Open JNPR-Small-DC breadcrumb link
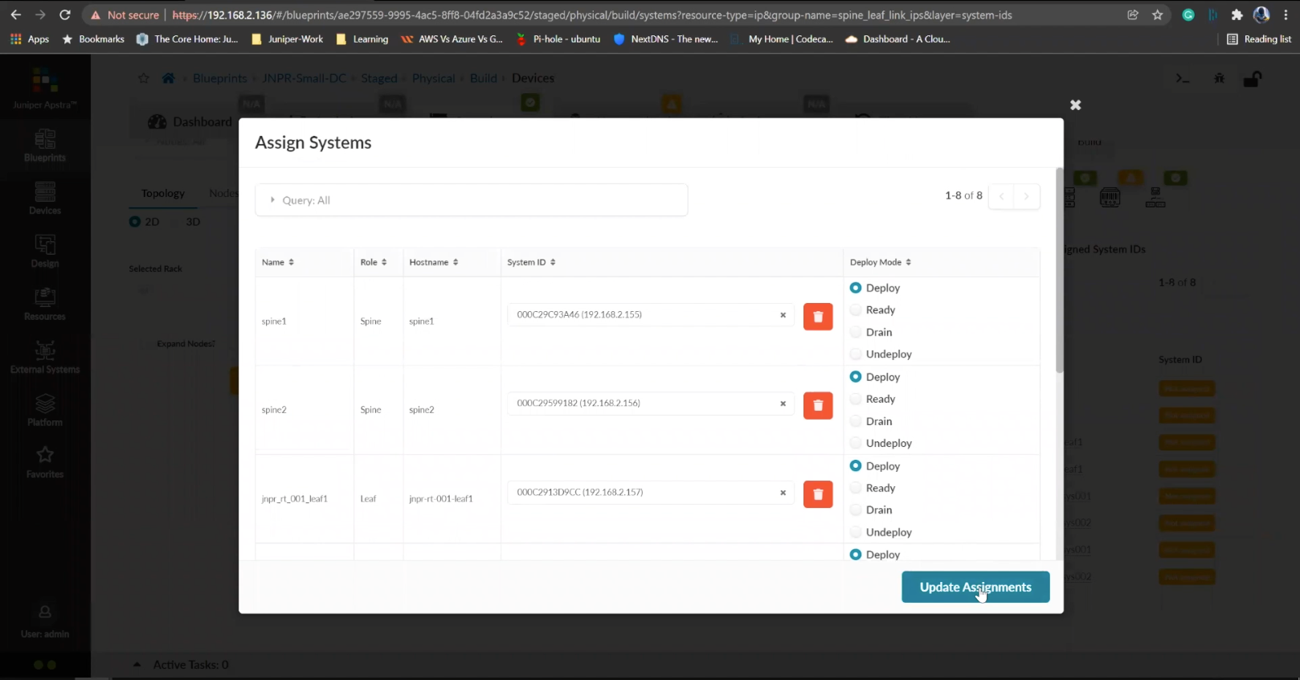The image size is (1300, 680). [x=304, y=78]
